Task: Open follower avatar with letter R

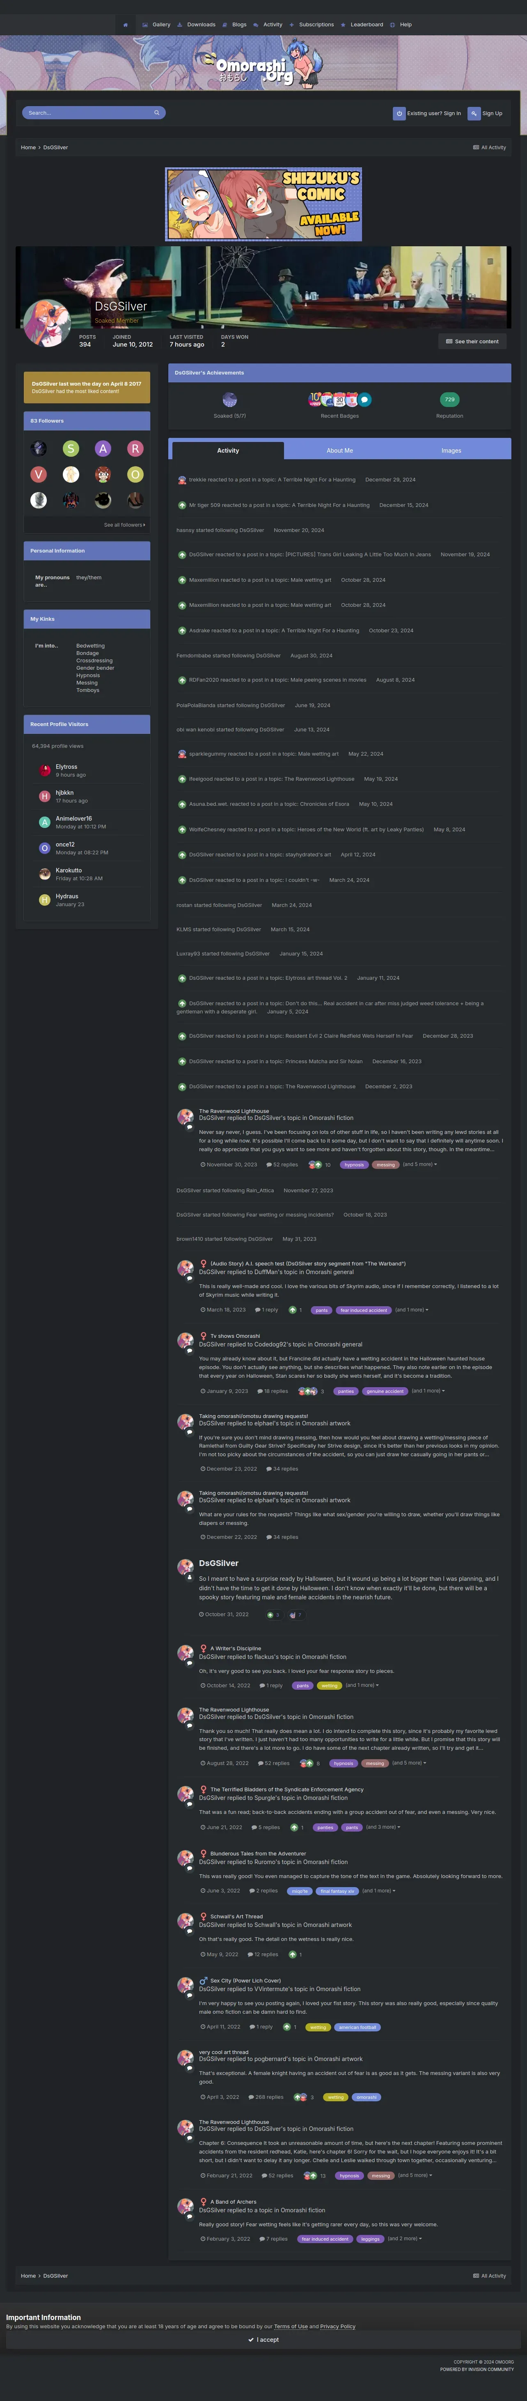Action: coord(135,448)
